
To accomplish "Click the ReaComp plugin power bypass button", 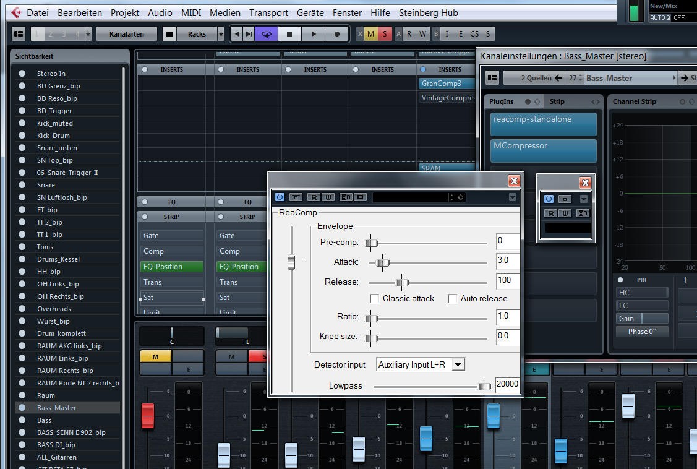I will point(280,197).
